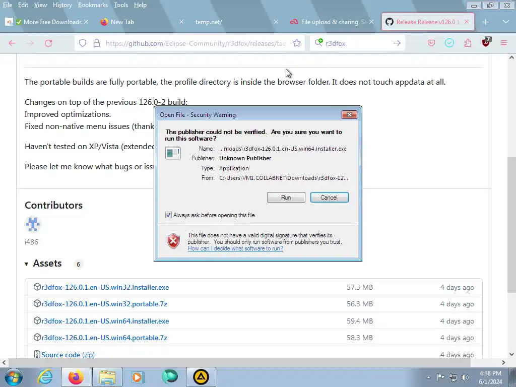Click the '59.4 MB' size of win64 installer

coord(360,321)
